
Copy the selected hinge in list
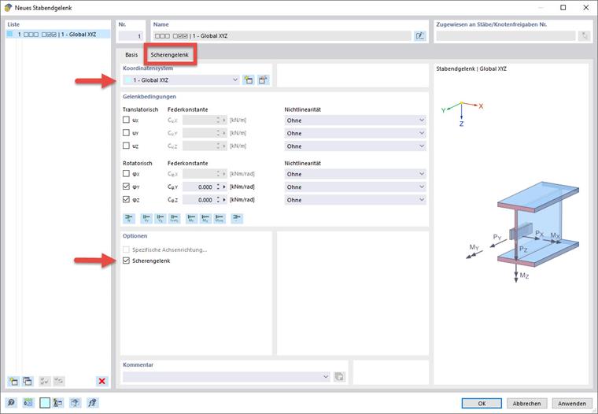[28, 381]
